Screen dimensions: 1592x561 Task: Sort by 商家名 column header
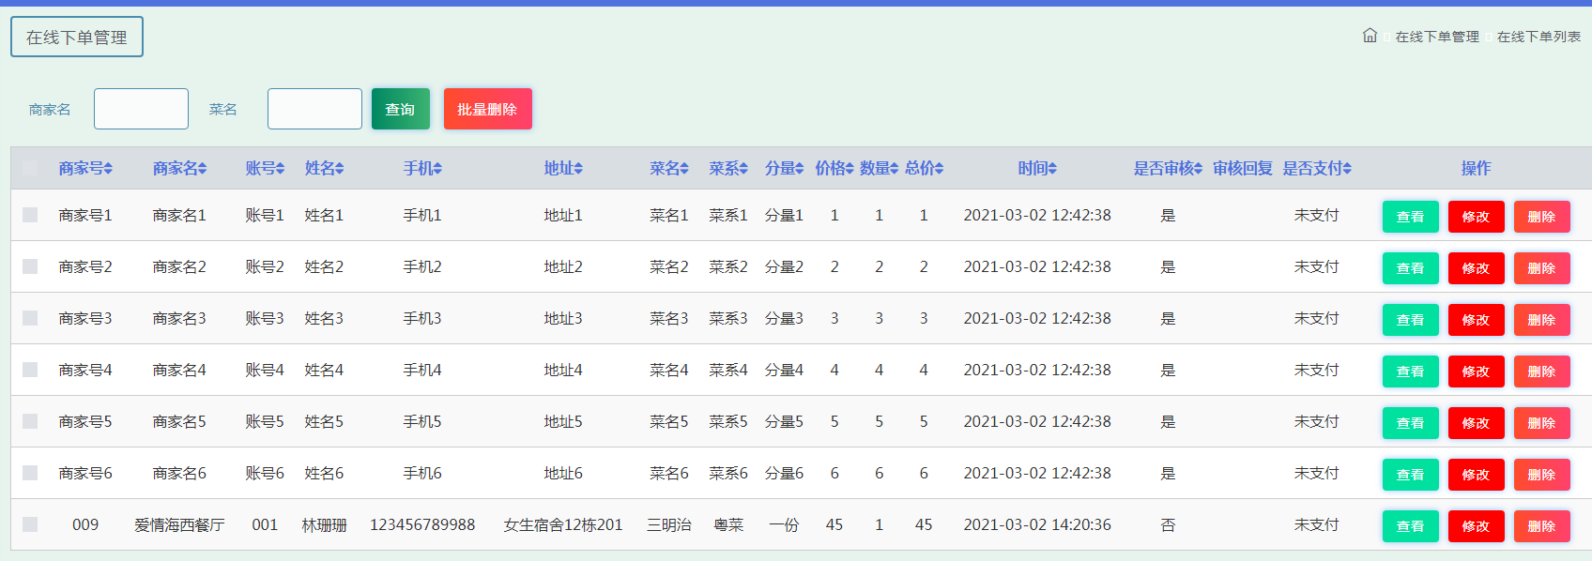(179, 168)
